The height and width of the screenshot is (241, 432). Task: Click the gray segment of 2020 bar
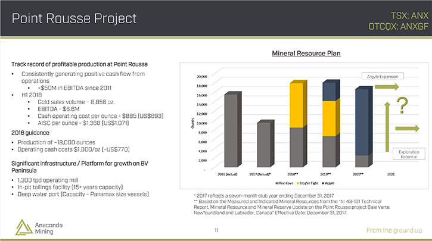(x=363, y=161)
